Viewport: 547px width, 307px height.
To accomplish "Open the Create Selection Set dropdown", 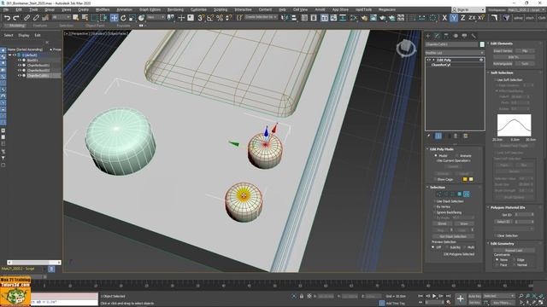I will pyautogui.click(x=261, y=17).
